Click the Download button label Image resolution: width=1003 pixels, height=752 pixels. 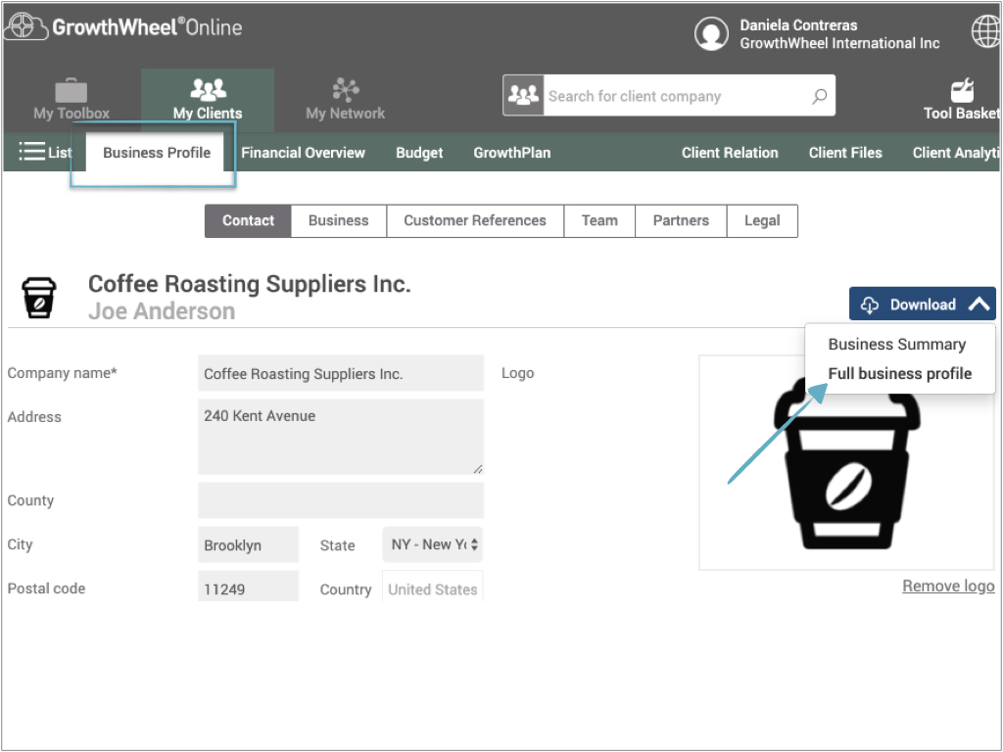[923, 305]
